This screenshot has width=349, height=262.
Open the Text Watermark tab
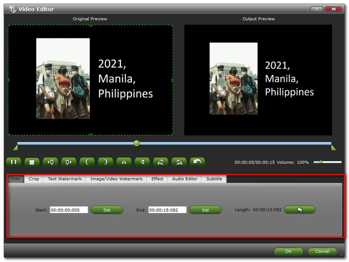tap(65, 179)
